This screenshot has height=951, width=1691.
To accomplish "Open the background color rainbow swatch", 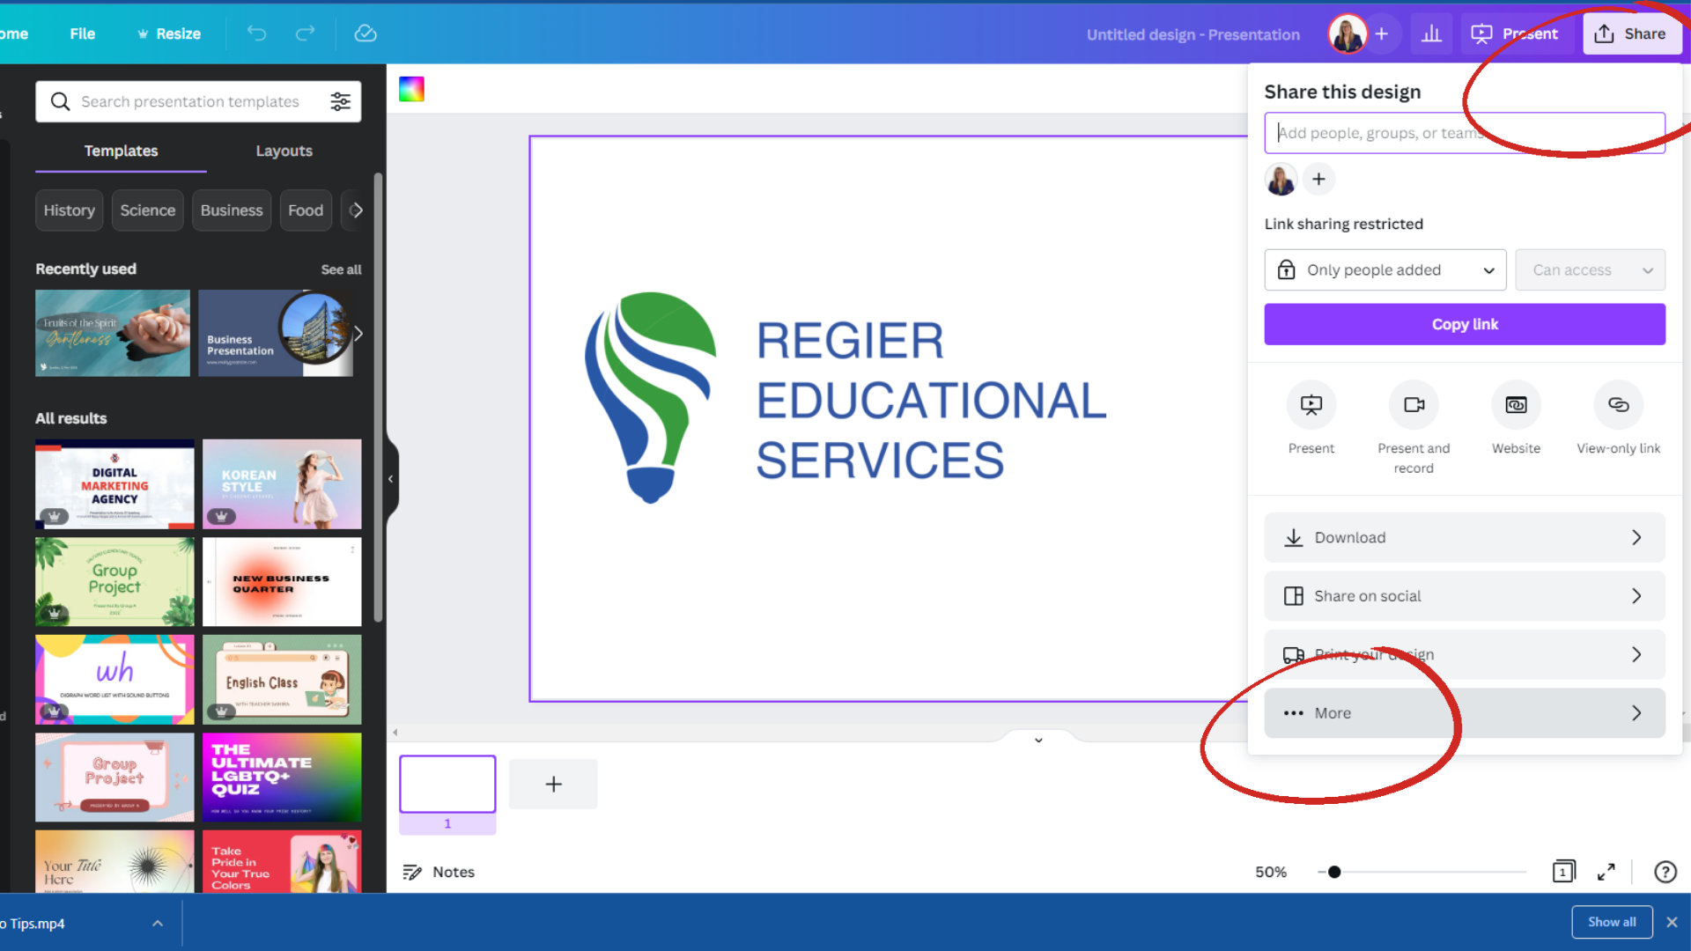I will point(411,89).
